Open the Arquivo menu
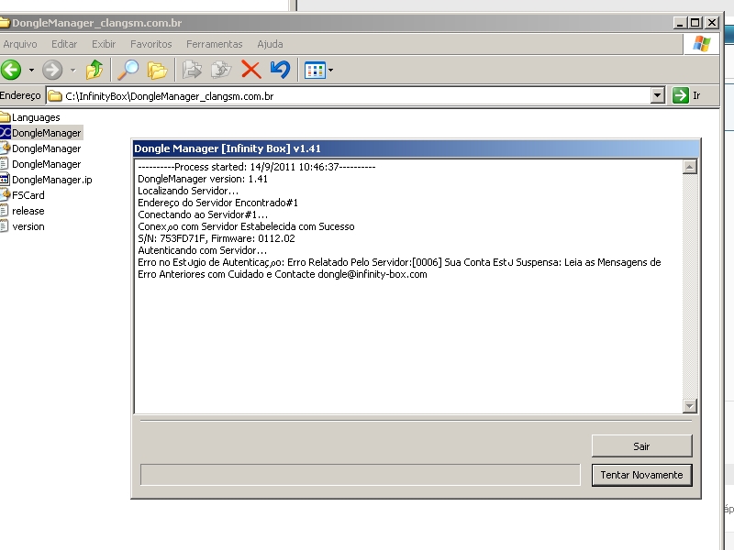The height and width of the screenshot is (550, 734). coord(19,44)
